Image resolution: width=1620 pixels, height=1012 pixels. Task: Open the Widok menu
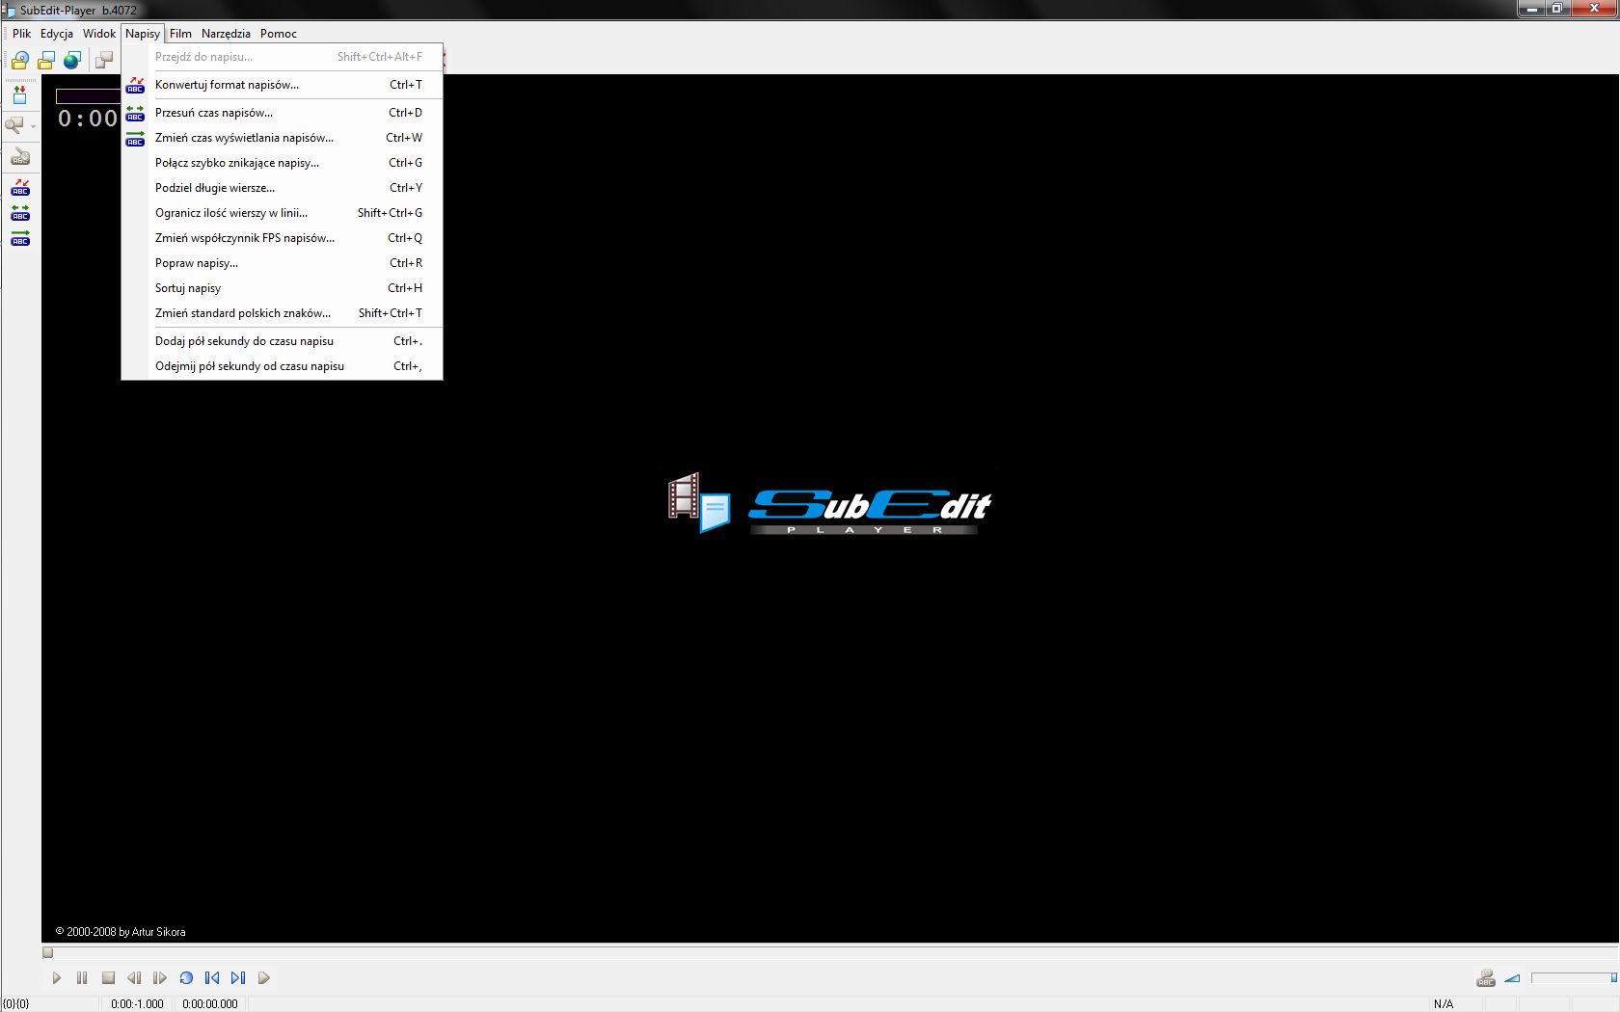click(99, 33)
